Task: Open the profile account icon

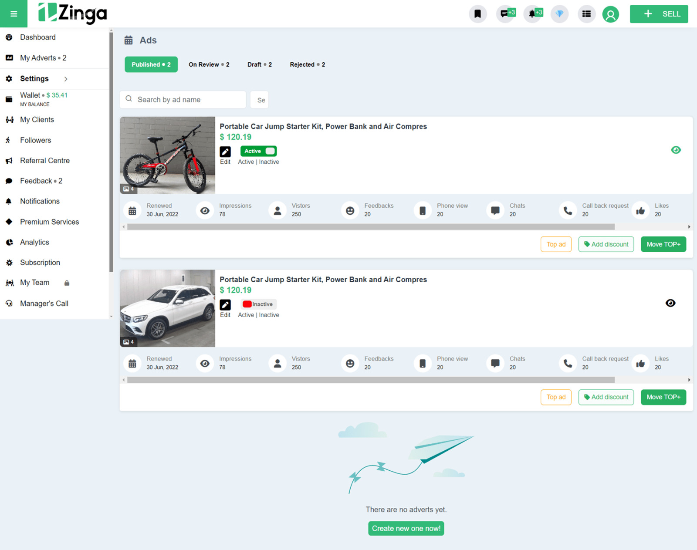Action: (x=611, y=14)
